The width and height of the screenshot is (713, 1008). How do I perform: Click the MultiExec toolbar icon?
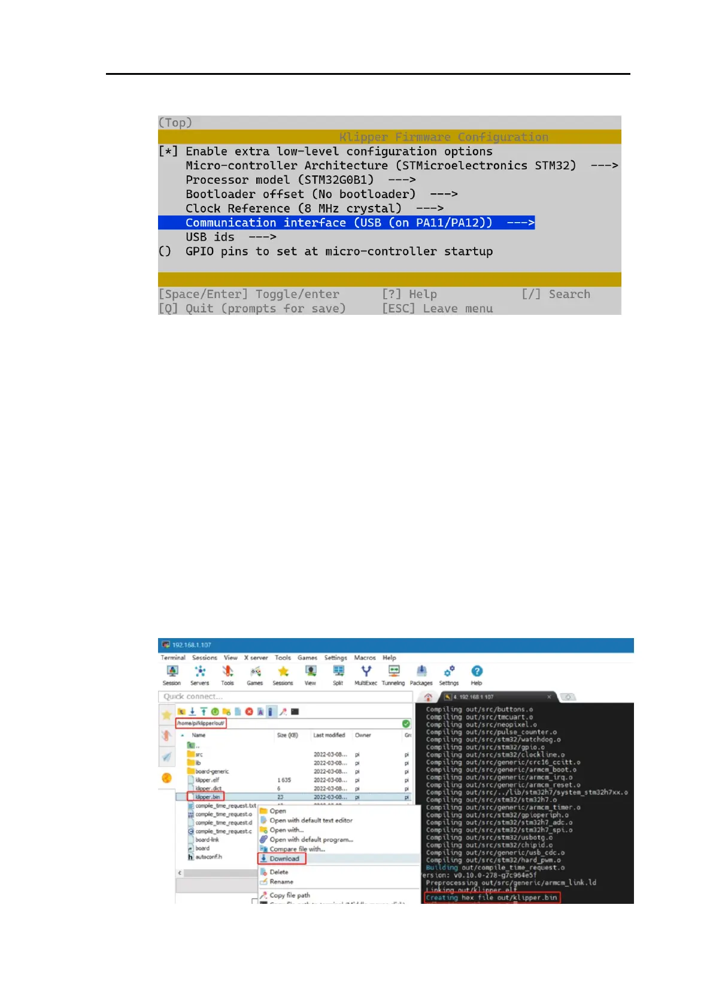(366, 675)
